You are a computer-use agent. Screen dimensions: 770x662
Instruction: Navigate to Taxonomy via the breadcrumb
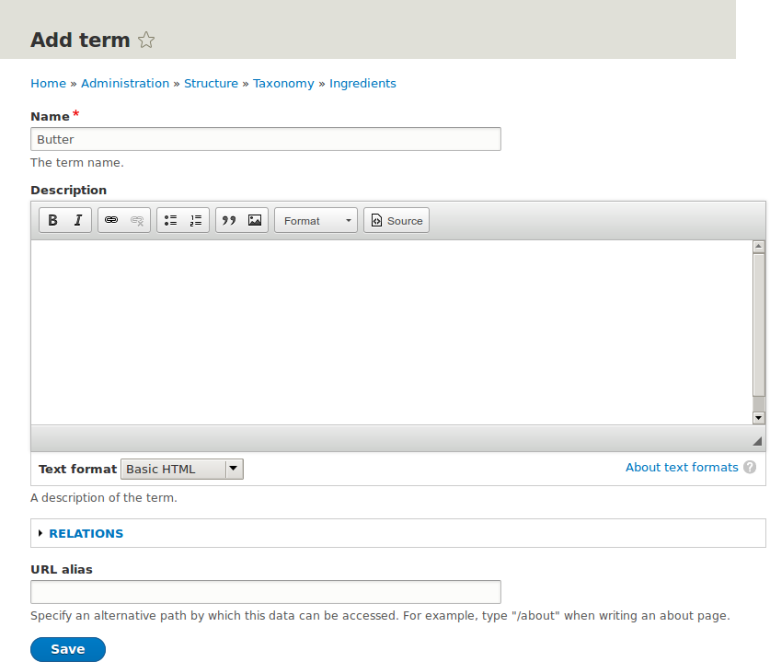pos(283,83)
